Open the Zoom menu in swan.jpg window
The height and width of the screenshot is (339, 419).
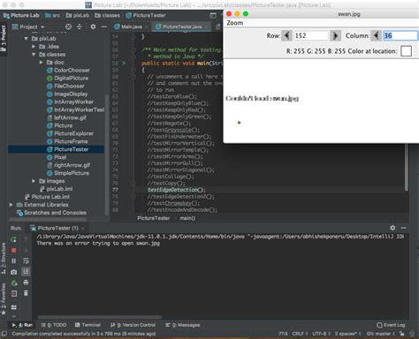click(x=235, y=23)
